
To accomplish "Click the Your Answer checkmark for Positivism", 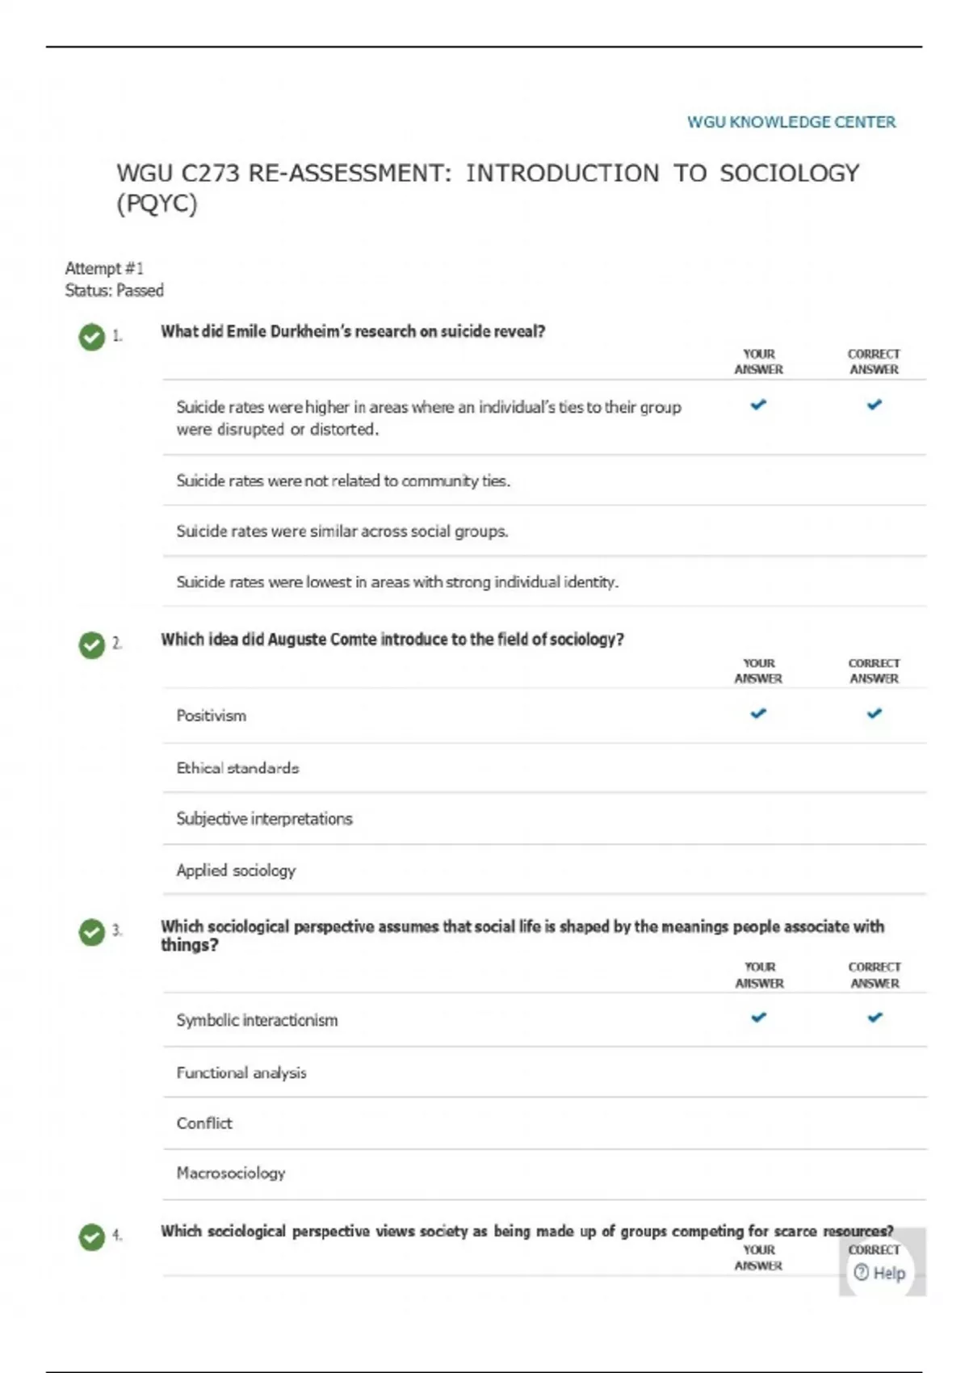I will (x=758, y=714).
